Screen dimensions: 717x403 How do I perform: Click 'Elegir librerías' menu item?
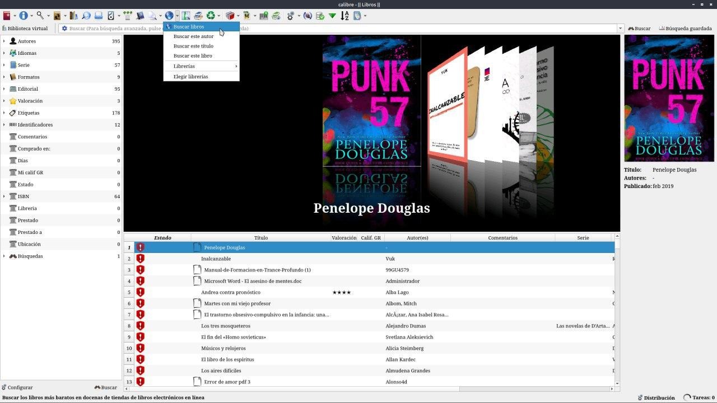pyautogui.click(x=202, y=77)
